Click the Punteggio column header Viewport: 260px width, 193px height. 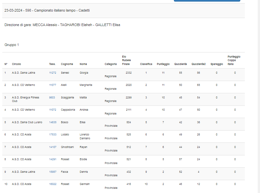(x=163, y=64)
